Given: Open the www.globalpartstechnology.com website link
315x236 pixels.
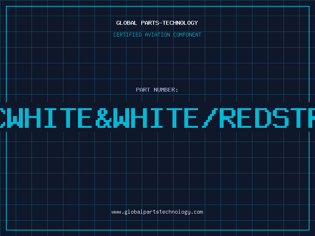Looking at the screenshot, I should (x=157, y=212).
